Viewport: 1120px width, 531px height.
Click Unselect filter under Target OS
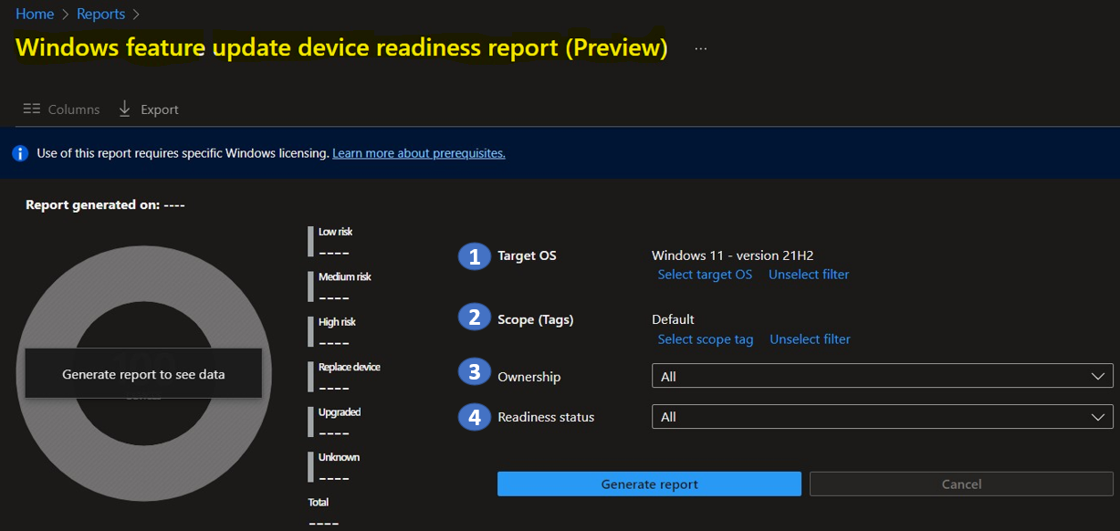point(809,274)
